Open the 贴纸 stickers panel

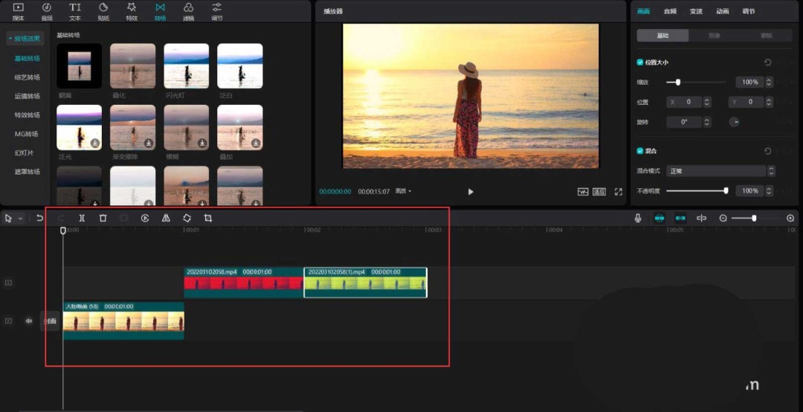pyautogui.click(x=103, y=10)
